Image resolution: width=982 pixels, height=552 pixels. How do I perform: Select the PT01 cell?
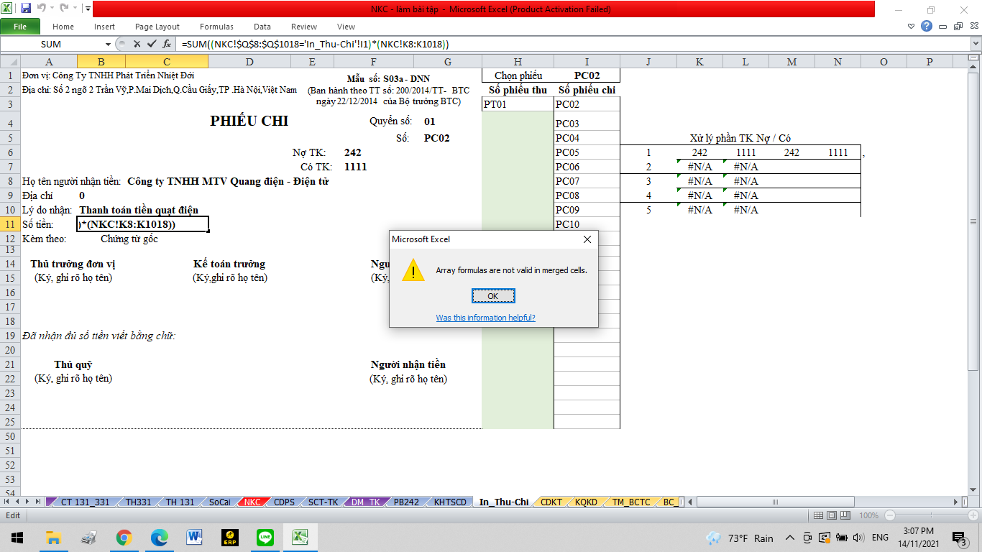518,104
